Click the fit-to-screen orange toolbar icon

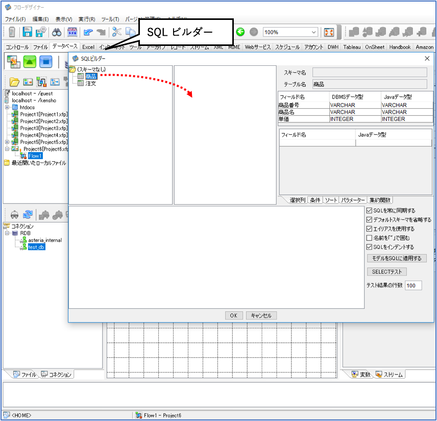tap(329, 32)
